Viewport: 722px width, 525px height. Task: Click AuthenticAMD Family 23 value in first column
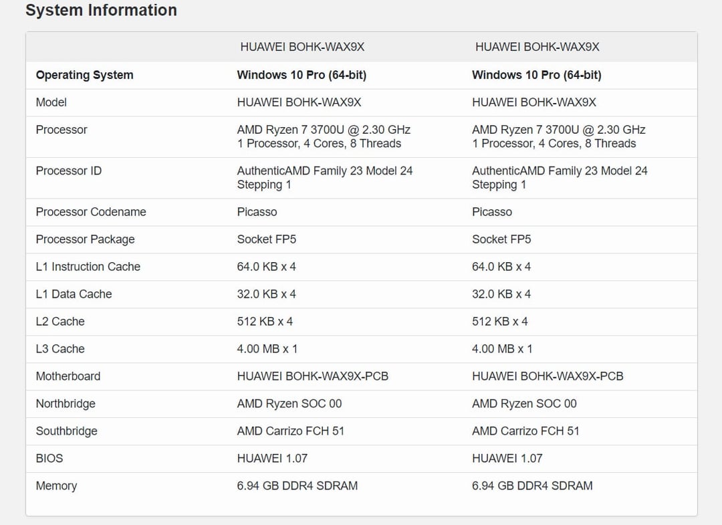click(325, 178)
